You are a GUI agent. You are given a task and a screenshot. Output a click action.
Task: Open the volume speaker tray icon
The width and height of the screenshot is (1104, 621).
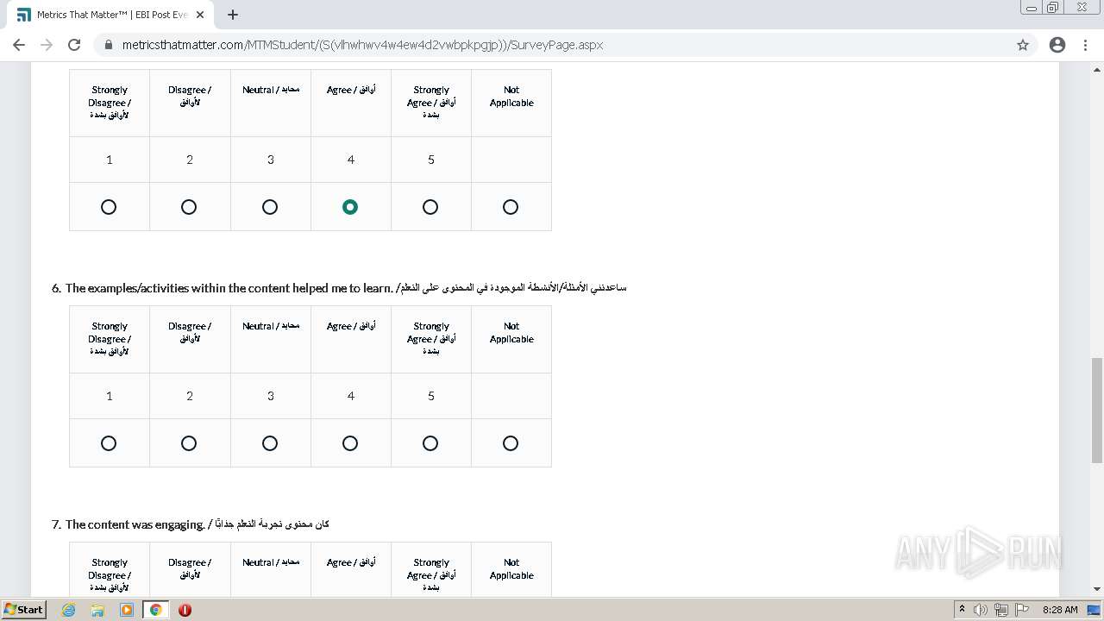pyautogui.click(x=981, y=610)
